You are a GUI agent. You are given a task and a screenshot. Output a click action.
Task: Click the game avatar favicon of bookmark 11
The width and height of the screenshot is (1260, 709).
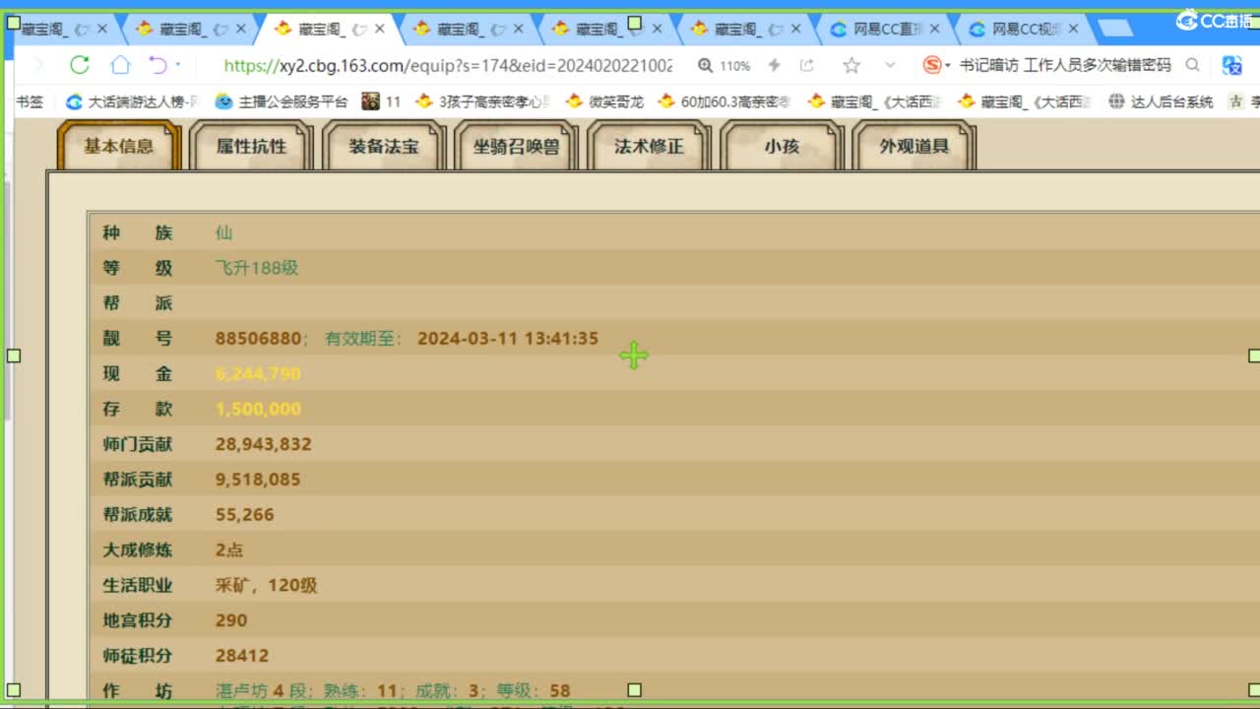pos(370,100)
